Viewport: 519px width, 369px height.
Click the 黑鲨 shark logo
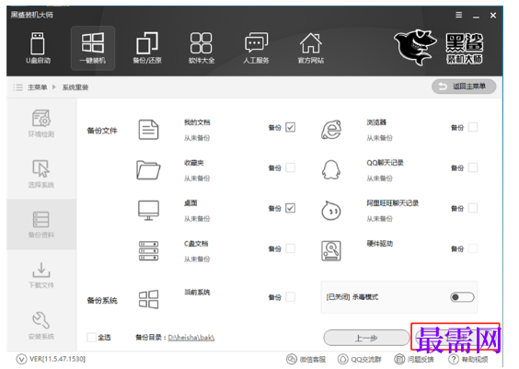point(415,47)
